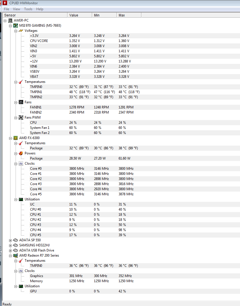Collapse the AMD Radeon R7 200 Series node
The image size is (240, 306).
pyautogui.click(x=10, y=256)
